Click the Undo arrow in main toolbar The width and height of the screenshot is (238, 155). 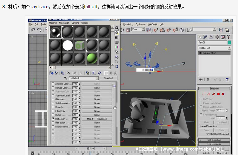33,30
